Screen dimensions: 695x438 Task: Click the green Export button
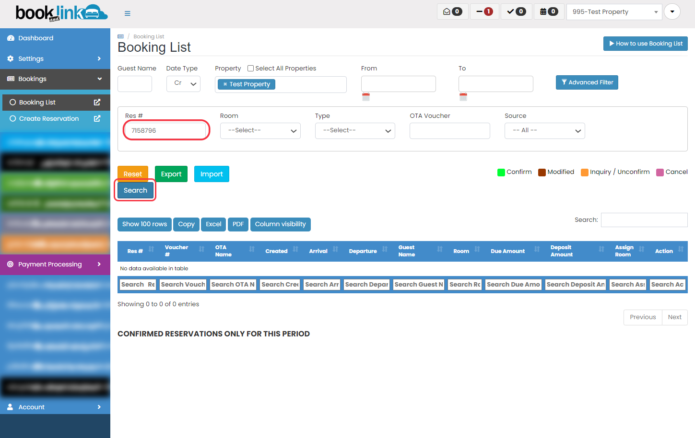tap(171, 174)
